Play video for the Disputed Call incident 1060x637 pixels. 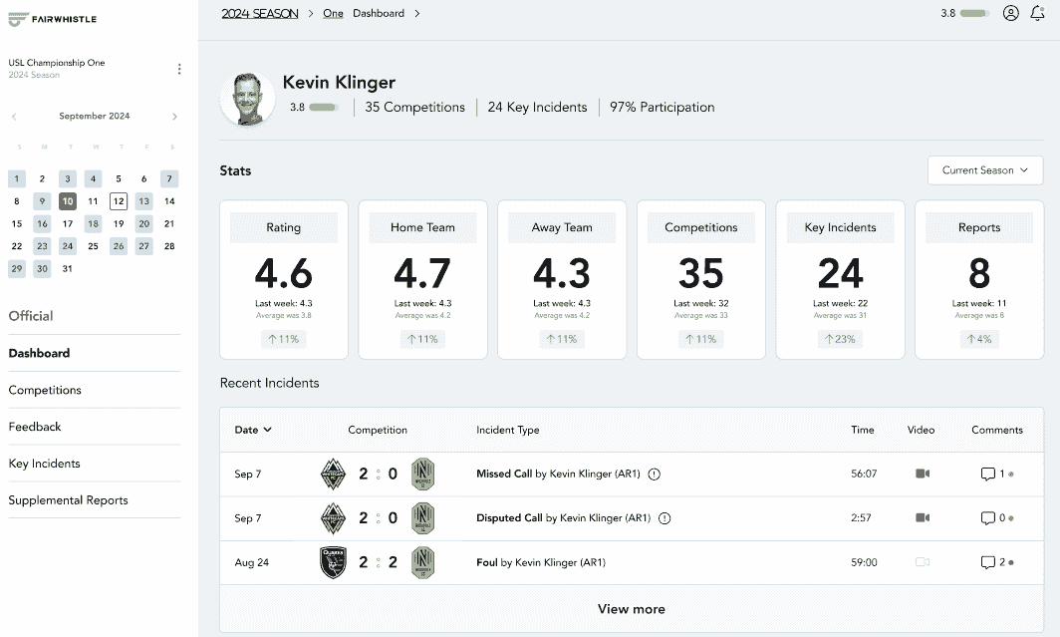(x=923, y=517)
